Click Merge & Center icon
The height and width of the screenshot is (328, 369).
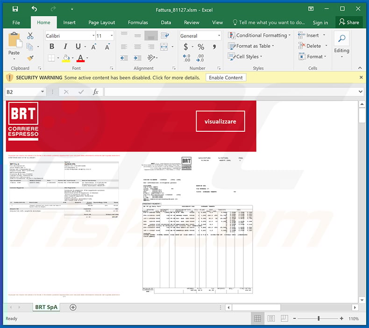pos(164,47)
